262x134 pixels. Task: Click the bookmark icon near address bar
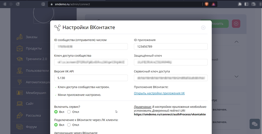43,4
